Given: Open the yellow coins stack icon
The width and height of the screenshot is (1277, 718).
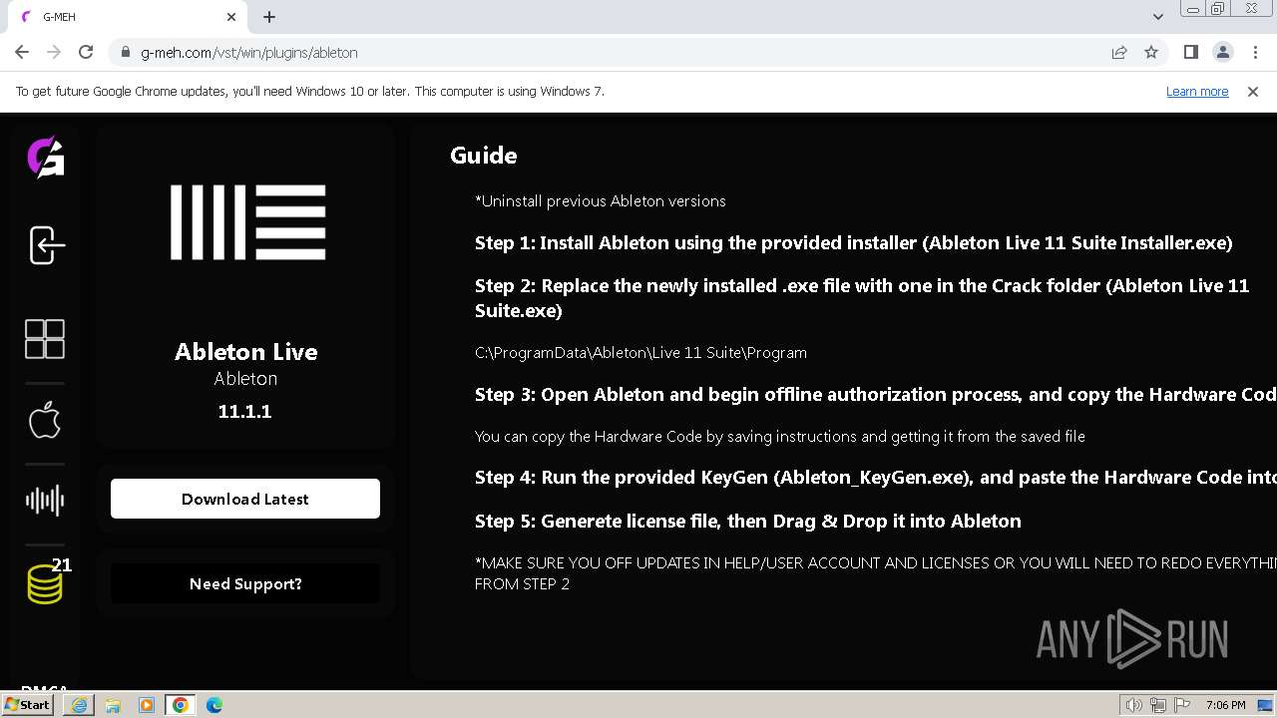Looking at the screenshot, I should tap(45, 583).
